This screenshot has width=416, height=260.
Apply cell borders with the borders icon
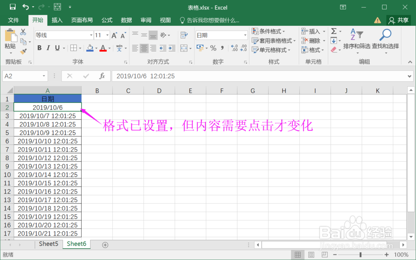coord(74,48)
